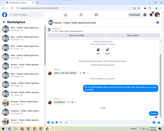Image resolution: width=164 pixels, height=131 pixels.
Task: Click the conversation list scrollbar
Action: click(45, 46)
